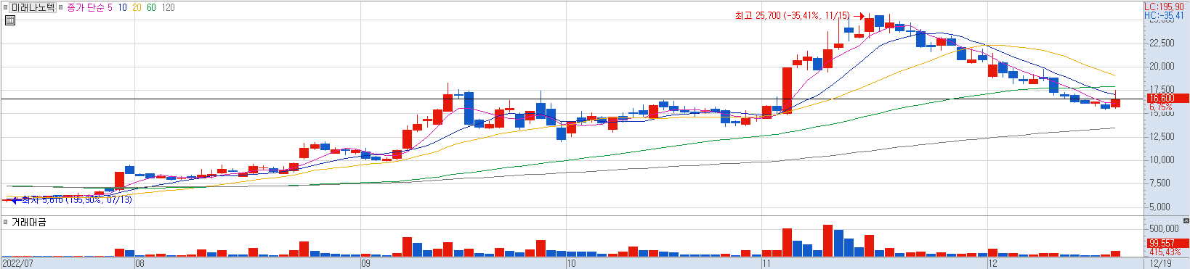This screenshot has height=269, width=1190.
Task: Click the 22,500 price axis label
Action: pos(1162,43)
